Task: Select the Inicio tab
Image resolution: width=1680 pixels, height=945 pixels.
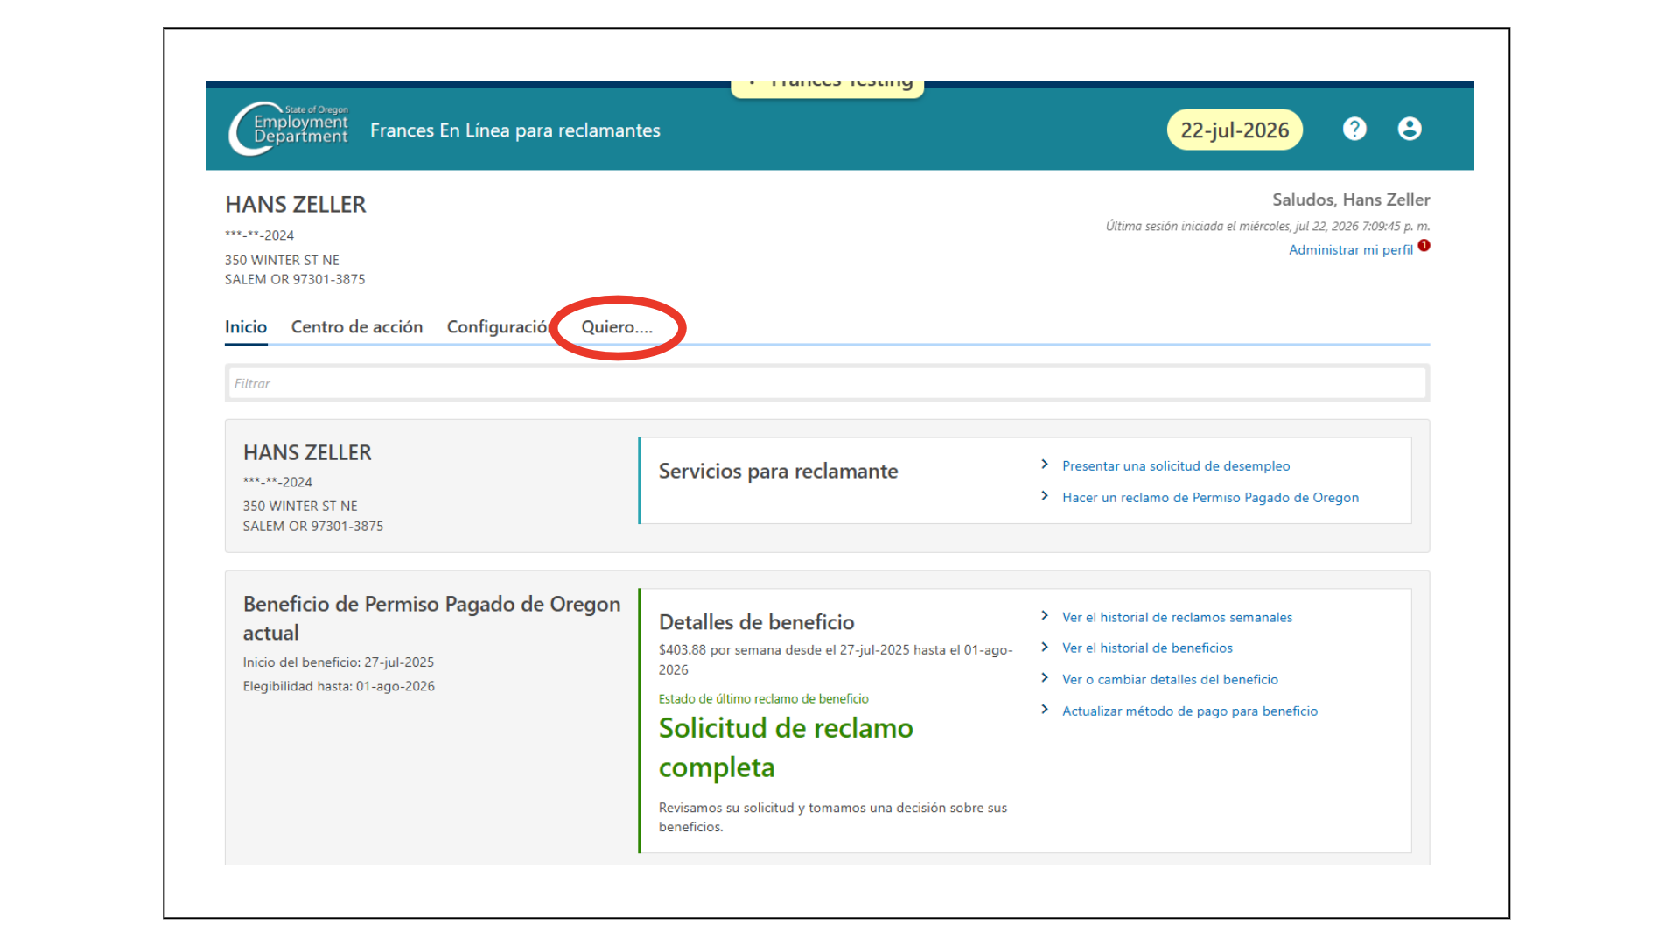Action: [246, 327]
